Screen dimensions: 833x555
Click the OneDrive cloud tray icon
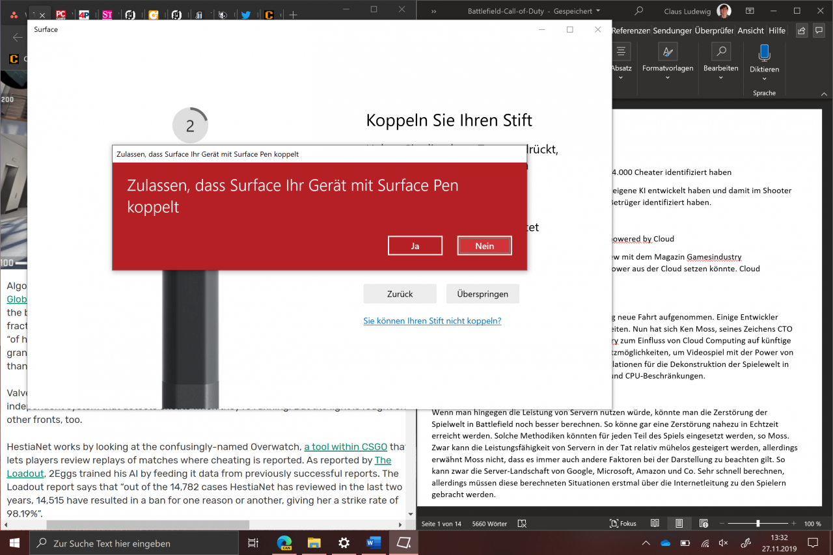(x=665, y=543)
